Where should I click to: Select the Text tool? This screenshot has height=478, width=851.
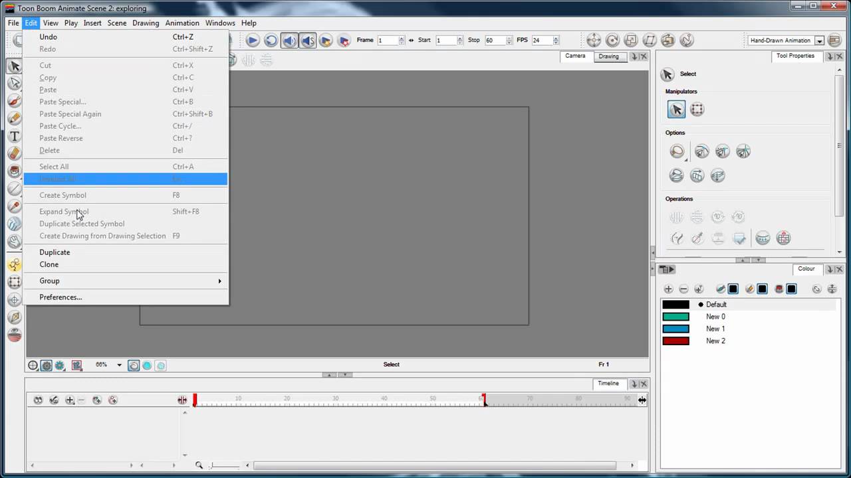[x=14, y=136]
